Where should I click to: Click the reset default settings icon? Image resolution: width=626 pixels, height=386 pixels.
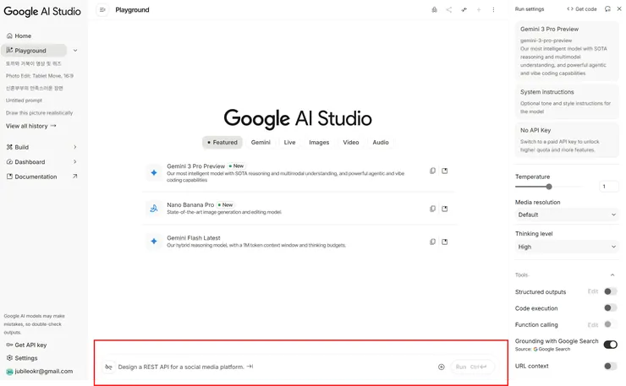coord(607,8)
